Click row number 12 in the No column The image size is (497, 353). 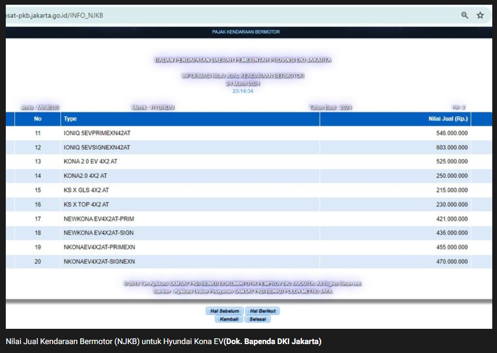tap(38, 147)
